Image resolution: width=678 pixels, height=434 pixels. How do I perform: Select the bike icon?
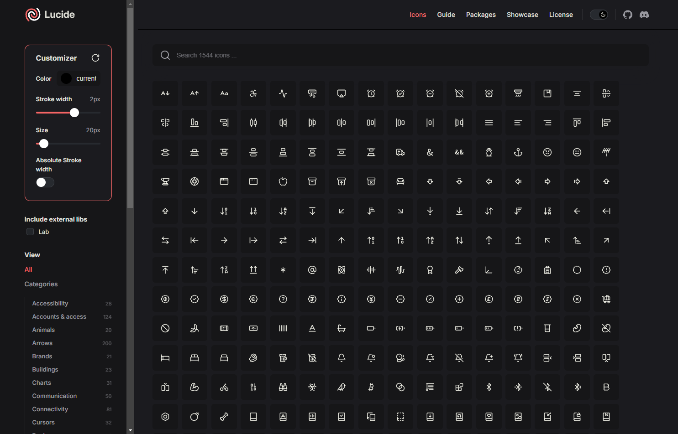point(224,387)
